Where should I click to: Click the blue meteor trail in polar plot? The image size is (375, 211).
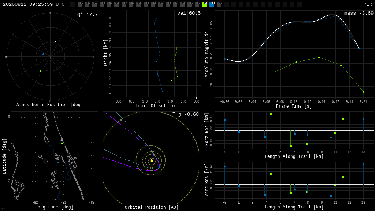[43, 54]
